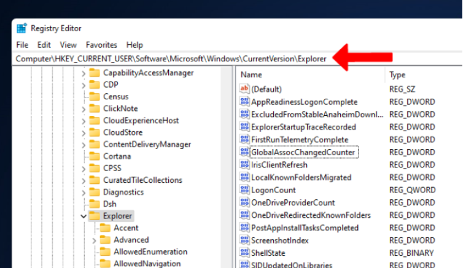Click the ExplorerStartupTraceRecorded value icon
The image size is (474, 268).
point(244,127)
